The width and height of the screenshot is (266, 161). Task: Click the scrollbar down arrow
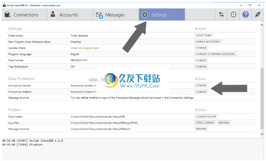[x=262, y=134]
